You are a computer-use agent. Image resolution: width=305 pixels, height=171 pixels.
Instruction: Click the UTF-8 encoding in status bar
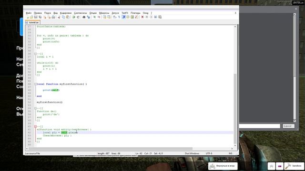tap(209, 153)
